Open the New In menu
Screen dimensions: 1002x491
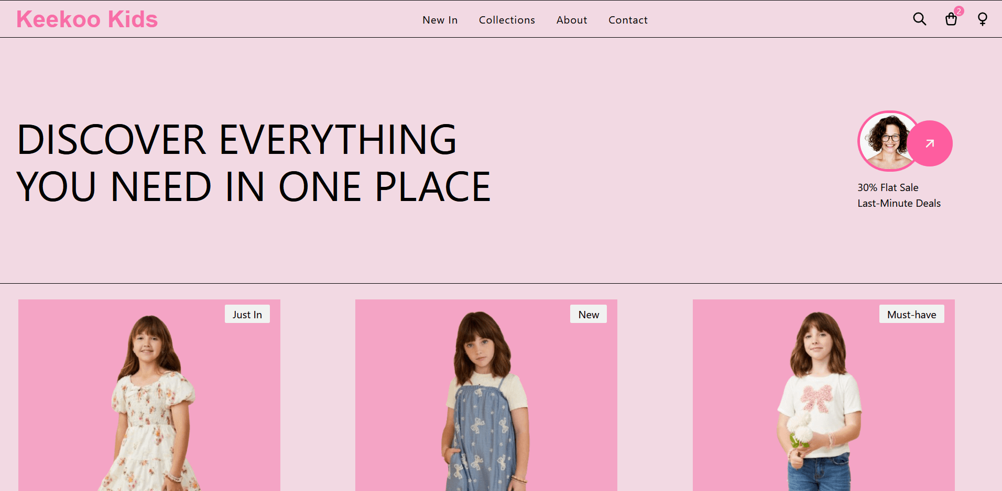440,20
